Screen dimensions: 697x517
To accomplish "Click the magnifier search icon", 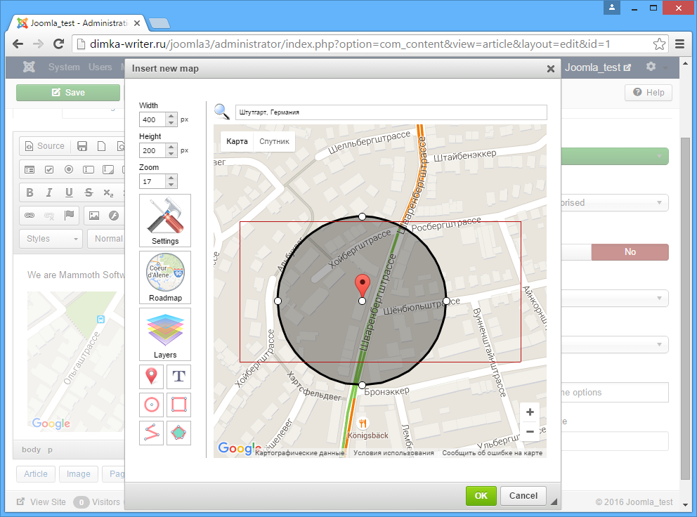I will coord(222,112).
